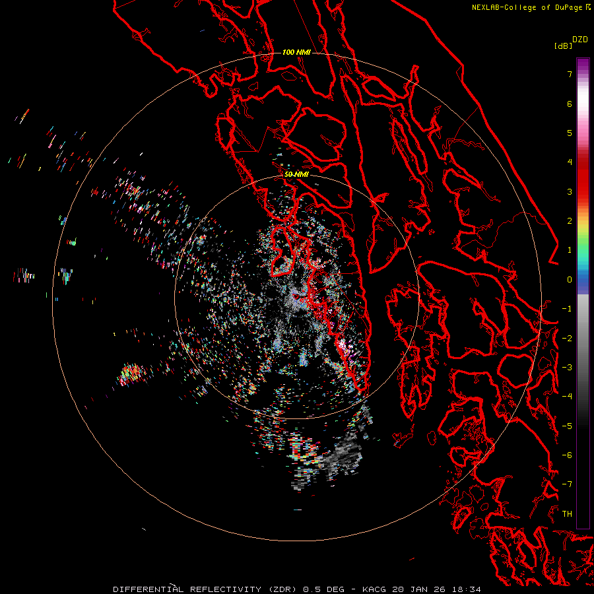Click the 1 dB label on colorbar

(570, 250)
